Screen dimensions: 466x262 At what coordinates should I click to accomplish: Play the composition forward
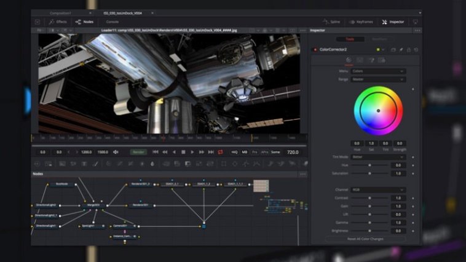(192, 152)
